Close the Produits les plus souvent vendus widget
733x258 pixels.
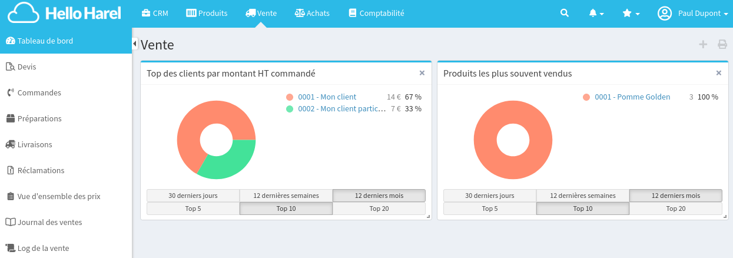(718, 73)
